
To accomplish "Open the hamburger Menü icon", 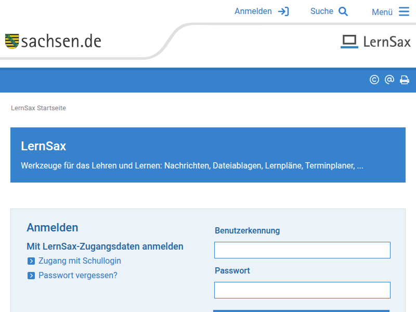I will point(404,11).
